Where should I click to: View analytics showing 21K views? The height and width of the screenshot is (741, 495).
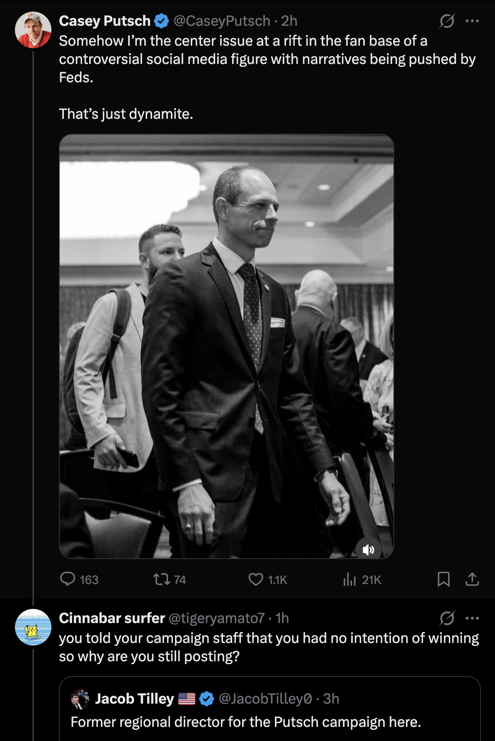pos(362,579)
